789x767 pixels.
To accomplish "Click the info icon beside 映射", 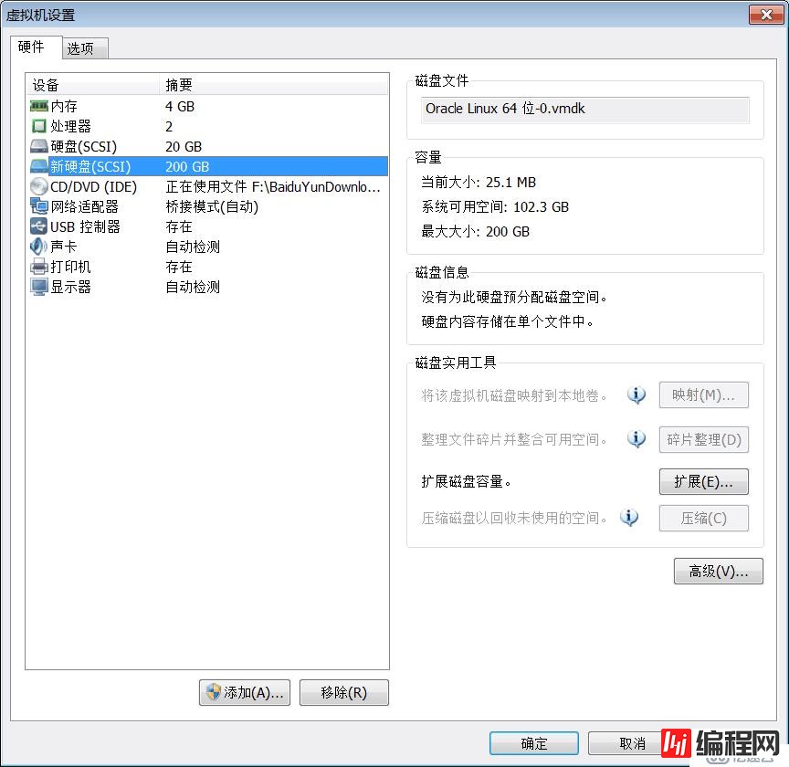I will point(636,394).
